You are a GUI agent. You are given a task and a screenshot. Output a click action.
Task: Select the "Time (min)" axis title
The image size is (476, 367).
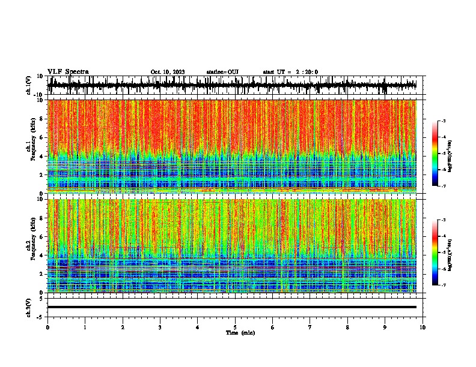(x=240, y=333)
